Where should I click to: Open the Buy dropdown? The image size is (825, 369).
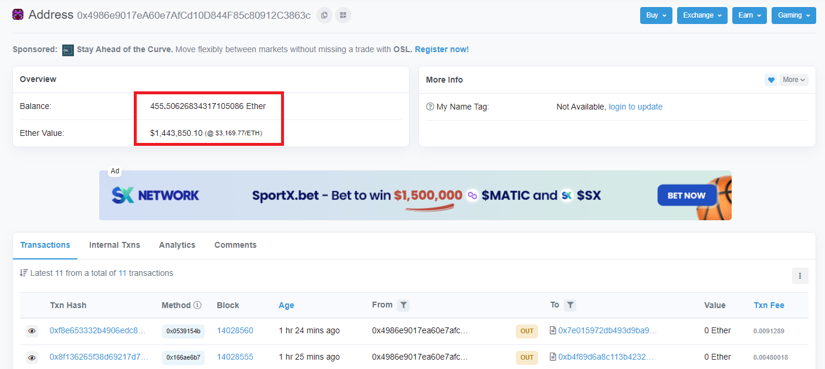(656, 15)
